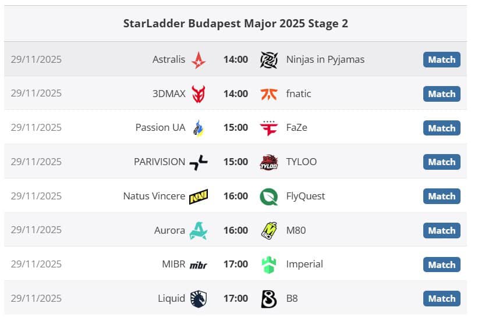This screenshot has height=325, width=478.
Task: Click the Astralis team logo
Action: click(199, 59)
